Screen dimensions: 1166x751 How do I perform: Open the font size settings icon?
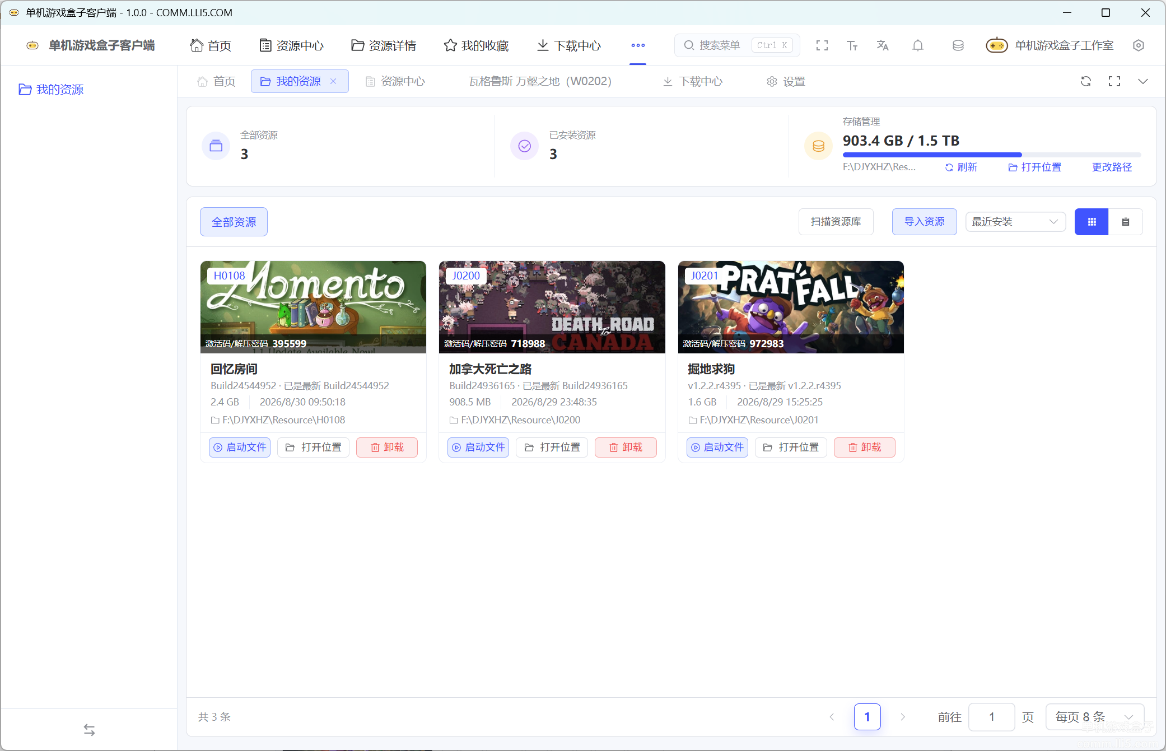(x=852, y=45)
